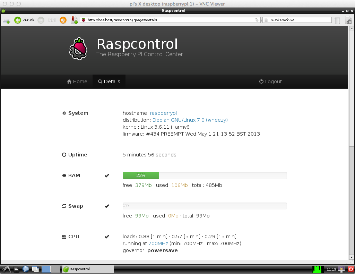Click the greyed-out forward arrow
355x274 pixels.
(41, 20)
